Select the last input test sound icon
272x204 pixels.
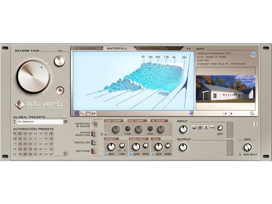(x=212, y=128)
